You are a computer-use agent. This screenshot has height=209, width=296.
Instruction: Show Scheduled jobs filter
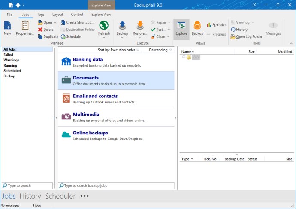12,71
